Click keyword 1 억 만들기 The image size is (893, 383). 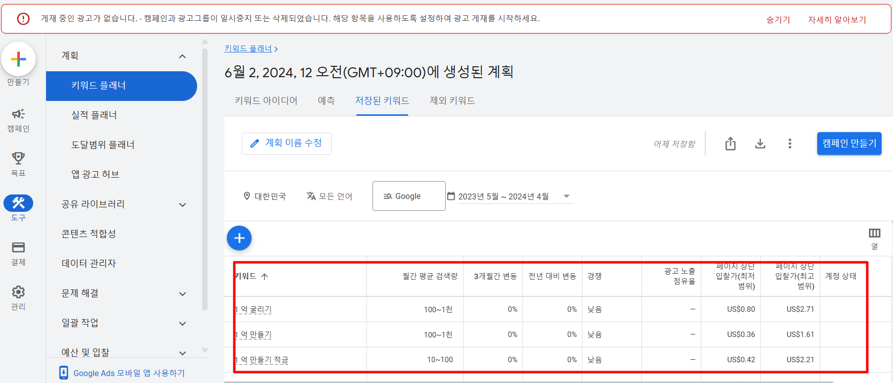tap(253, 335)
